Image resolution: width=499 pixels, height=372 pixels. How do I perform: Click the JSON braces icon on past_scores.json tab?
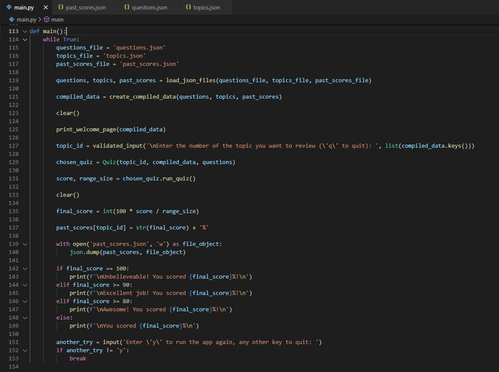[x=61, y=7]
